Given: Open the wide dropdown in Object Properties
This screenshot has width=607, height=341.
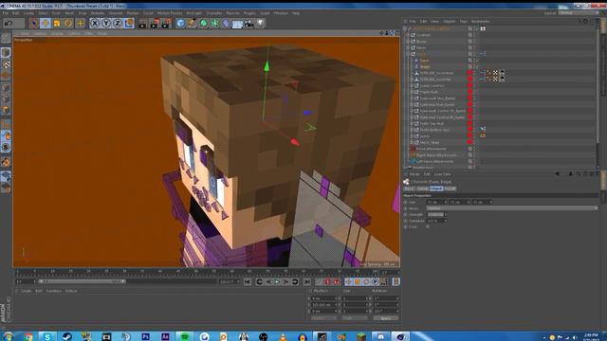Looking at the screenshot, I should [x=512, y=208].
